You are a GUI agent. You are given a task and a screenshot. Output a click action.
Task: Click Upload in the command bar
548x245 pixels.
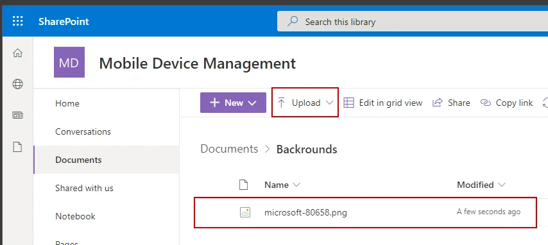click(x=305, y=103)
